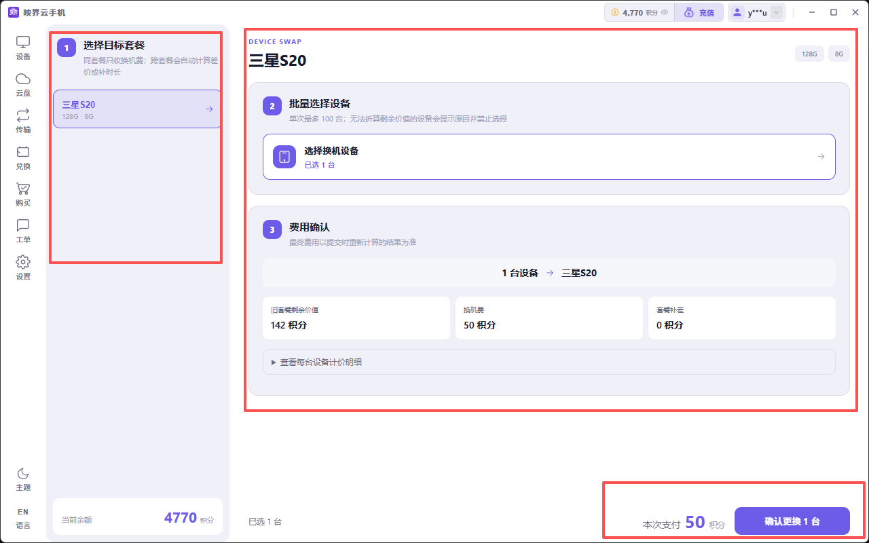Open the 设备 devices section in sidebar

23,48
